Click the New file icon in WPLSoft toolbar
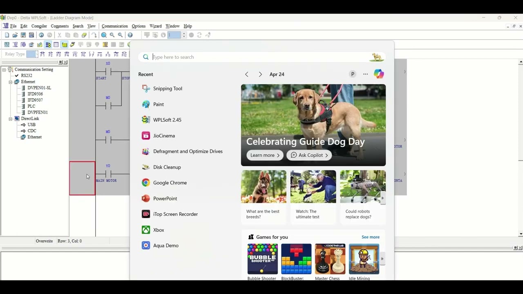 [x=7, y=35]
